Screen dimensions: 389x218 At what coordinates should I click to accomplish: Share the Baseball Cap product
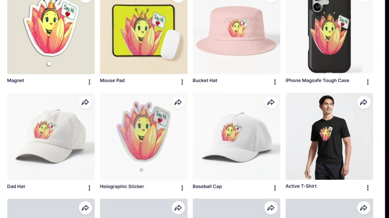pyautogui.click(x=271, y=102)
